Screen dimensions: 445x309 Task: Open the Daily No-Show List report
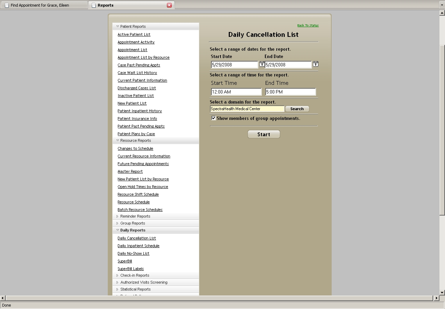133,253
